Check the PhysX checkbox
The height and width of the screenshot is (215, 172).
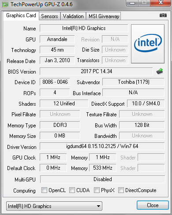point(97,190)
